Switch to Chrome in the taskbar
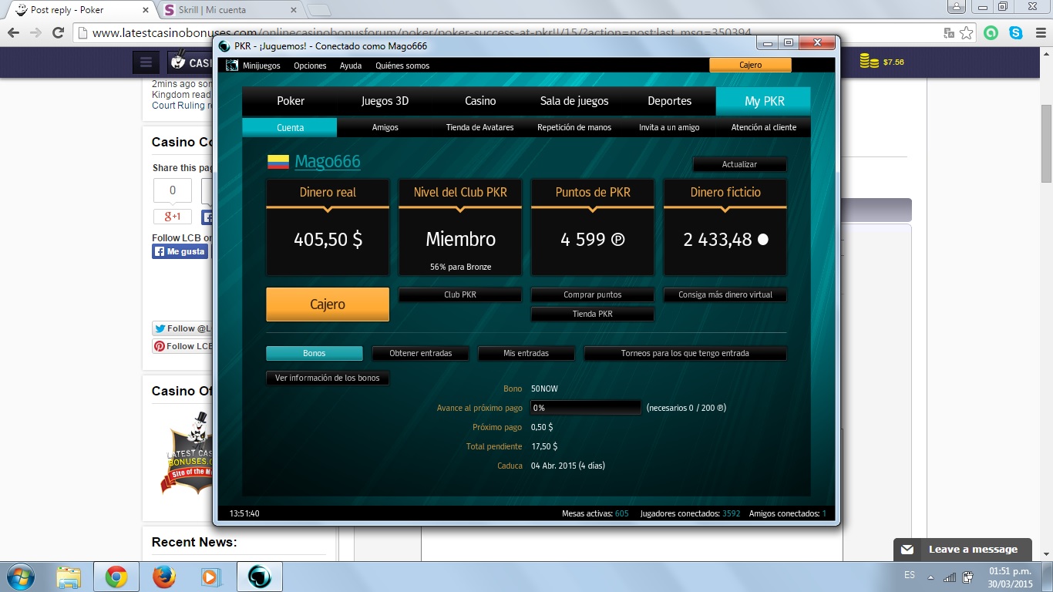The width and height of the screenshot is (1053, 592). tap(116, 577)
